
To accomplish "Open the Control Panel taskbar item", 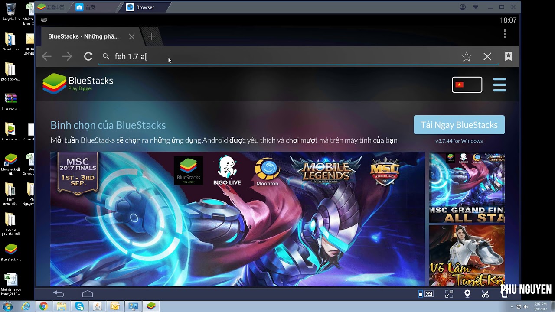I will (x=133, y=306).
